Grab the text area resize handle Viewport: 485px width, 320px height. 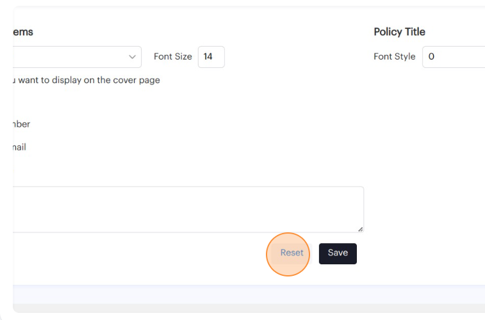click(360, 229)
